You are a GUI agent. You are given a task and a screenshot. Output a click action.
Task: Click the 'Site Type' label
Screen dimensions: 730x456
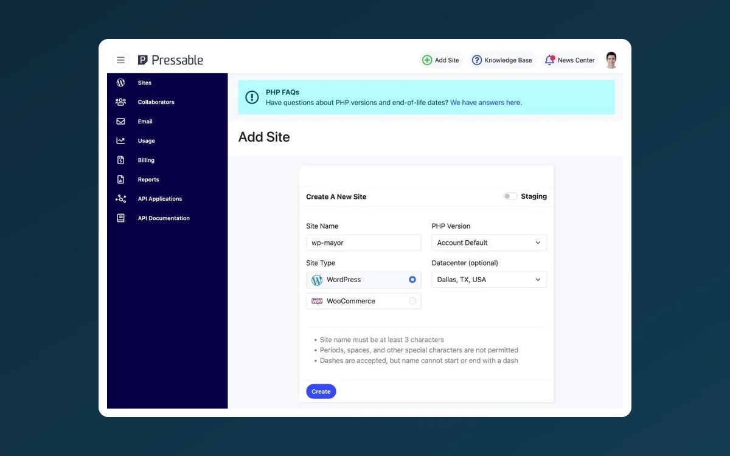click(321, 263)
